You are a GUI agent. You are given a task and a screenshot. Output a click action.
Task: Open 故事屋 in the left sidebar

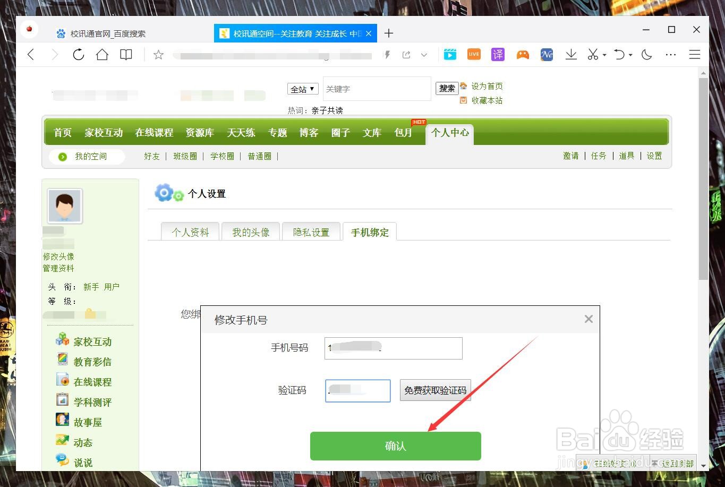coord(88,422)
